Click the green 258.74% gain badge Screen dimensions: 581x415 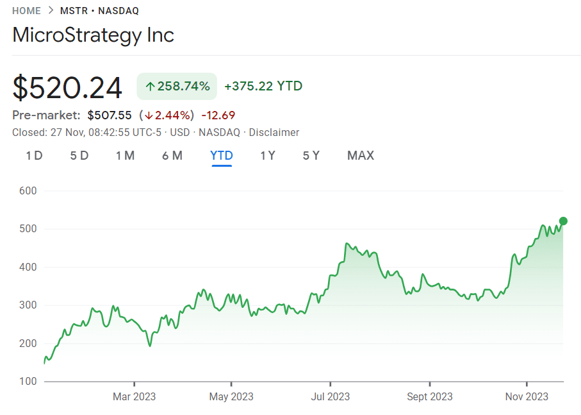(176, 85)
